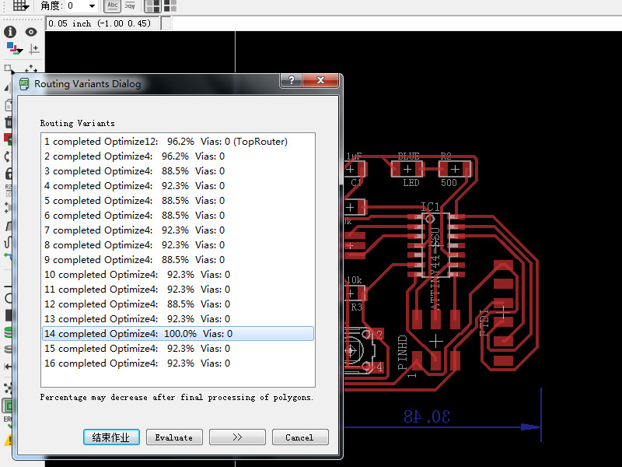Select routing variant 16 row
Viewport: 622px width, 467px height.
(178, 363)
